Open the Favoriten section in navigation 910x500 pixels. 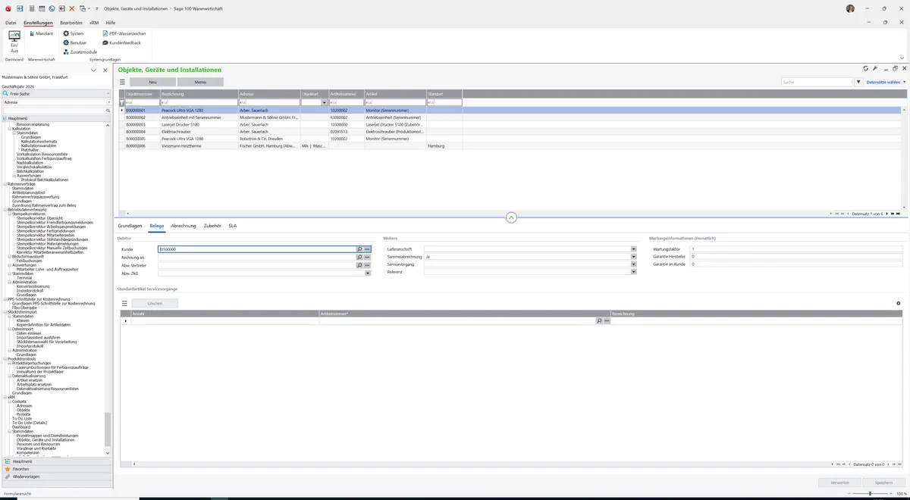(56, 469)
